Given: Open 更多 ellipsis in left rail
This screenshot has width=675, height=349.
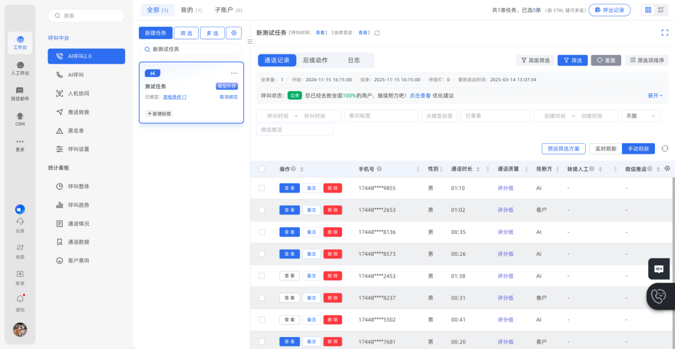Looking at the screenshot, I should coord(20,145).
